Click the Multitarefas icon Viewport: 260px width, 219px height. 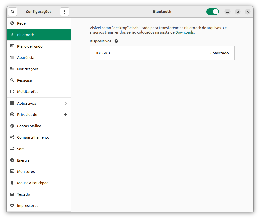12,91
